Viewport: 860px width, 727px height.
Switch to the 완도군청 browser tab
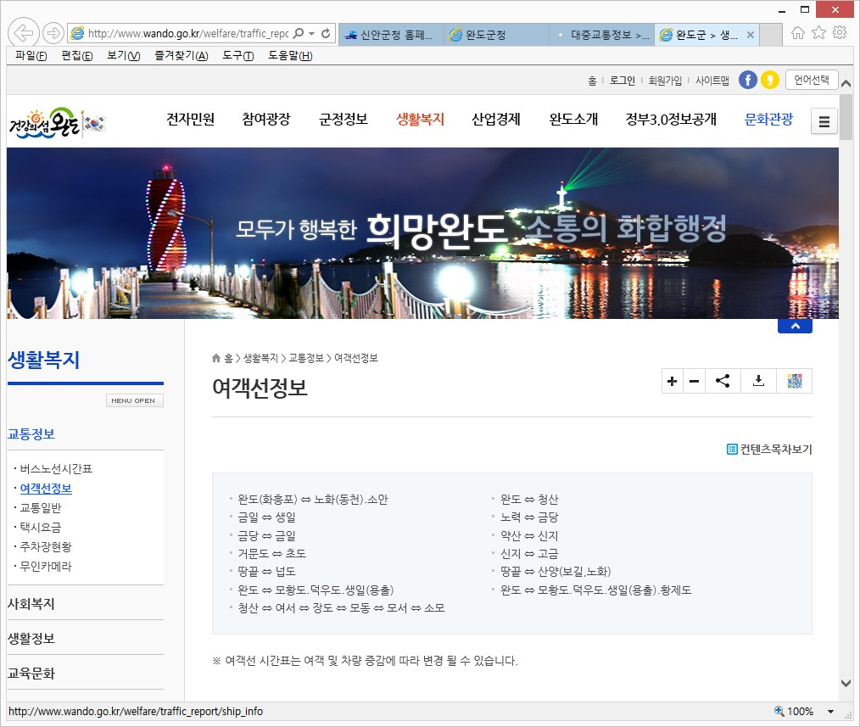coord(496,35)
